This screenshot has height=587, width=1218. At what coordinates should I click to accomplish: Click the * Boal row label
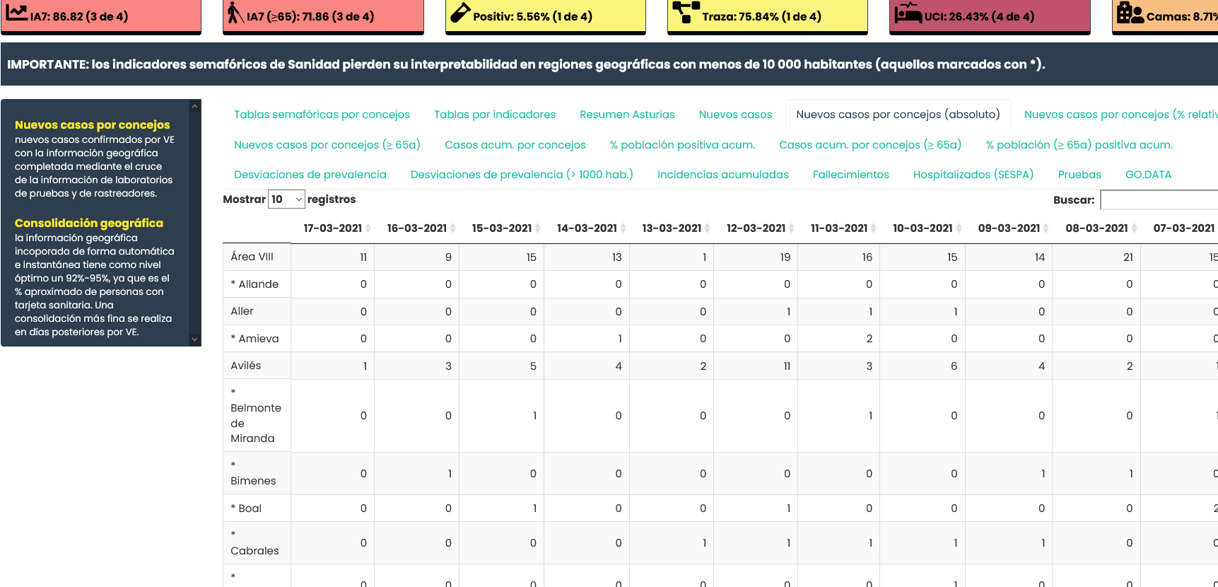[246, 508]
